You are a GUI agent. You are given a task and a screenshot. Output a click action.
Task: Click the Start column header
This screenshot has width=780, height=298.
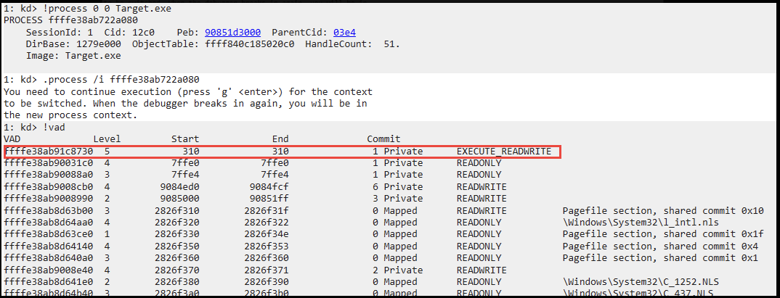tap(185, 139)
